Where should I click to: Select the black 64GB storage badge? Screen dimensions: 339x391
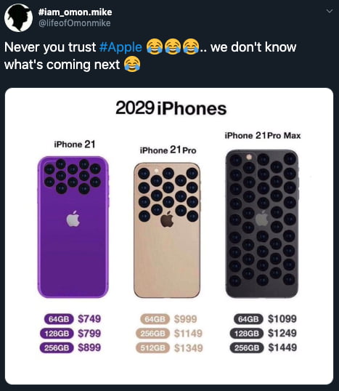point(248,319)
